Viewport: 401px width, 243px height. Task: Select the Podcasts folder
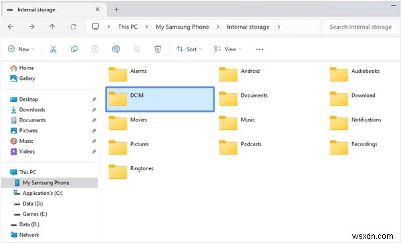coord(241,147)
